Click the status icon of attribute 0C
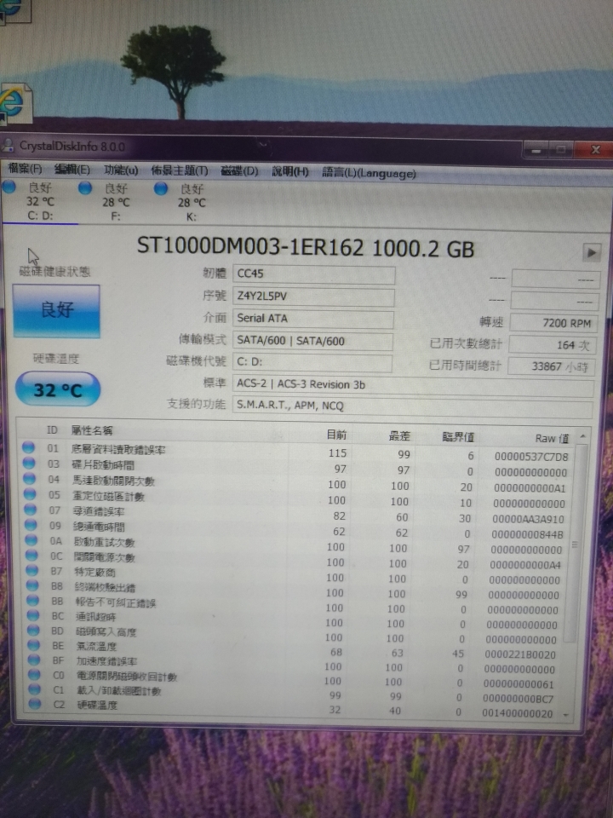Viewport: 613px width, 818px height. 32,555
